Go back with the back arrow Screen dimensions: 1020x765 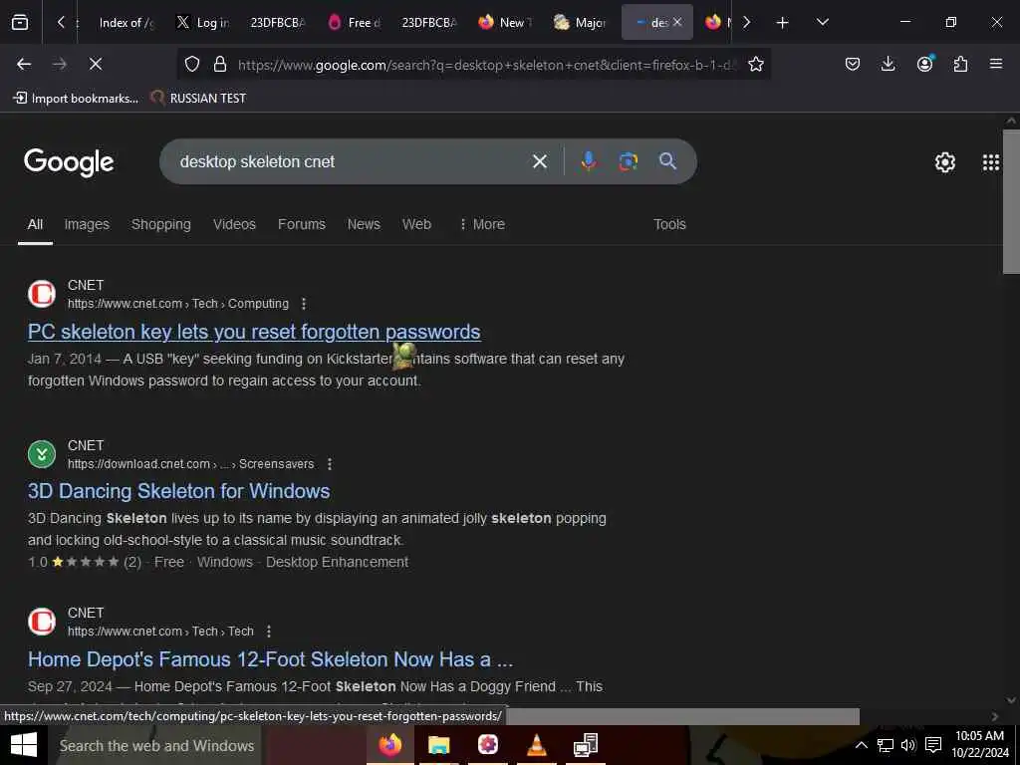[24, 64]
